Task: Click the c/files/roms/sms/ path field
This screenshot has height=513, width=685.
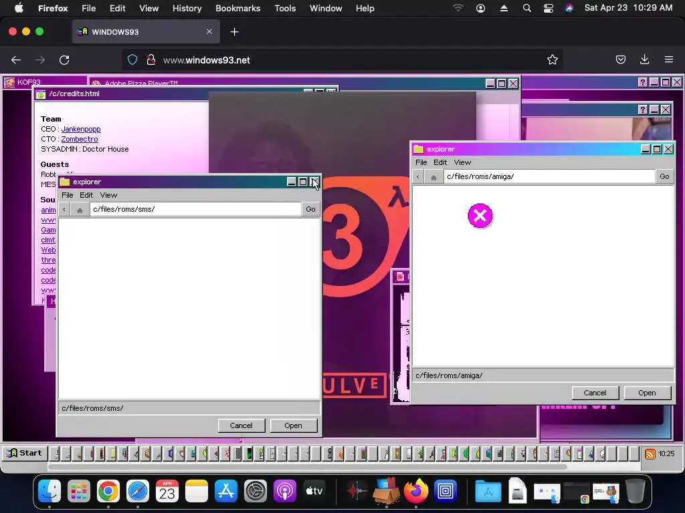Action: [x=195, y=209]
